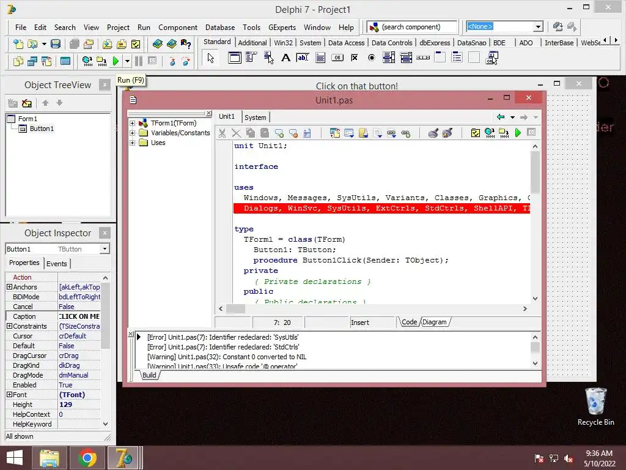Image resolution: width=626 pixels, height=470 pixels.
Task: Click warning Constant 0 converted to NIL
Action: point(227,357)
